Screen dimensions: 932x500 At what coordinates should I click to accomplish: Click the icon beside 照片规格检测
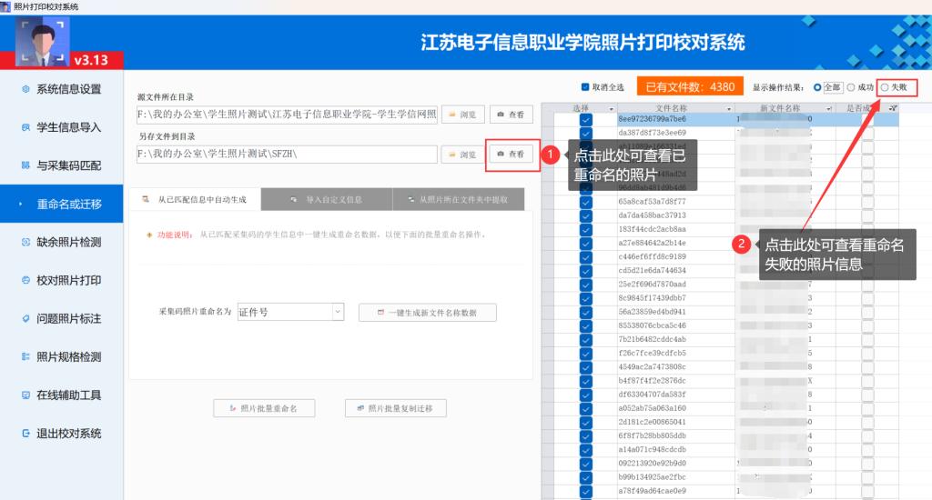(25, 356)
